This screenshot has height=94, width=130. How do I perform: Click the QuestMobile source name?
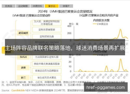click(18, 90)
